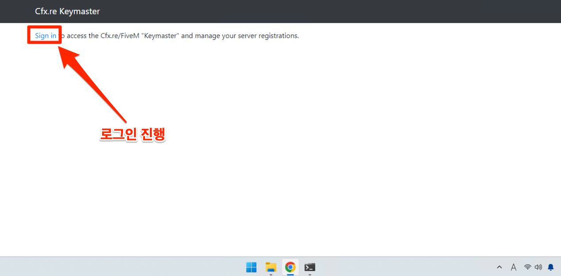Expand the hidden system tray icons chevron
Viewport: 561px width, 276px height.
(x=500, y=267)
